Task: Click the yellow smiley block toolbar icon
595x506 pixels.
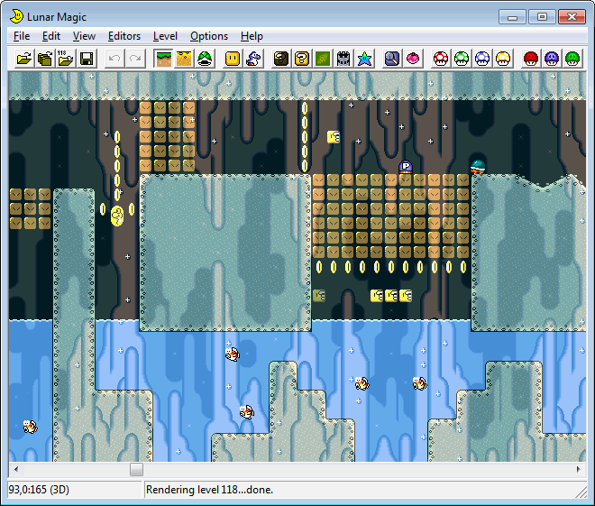Action: click(233, 59)
